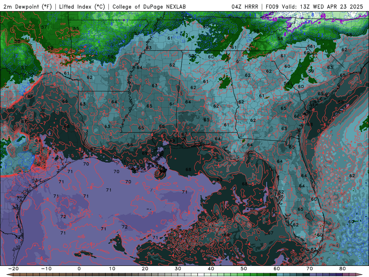Click the -10 label on the color scale
This screenshot has width=369, height=277.
click(46, 269)
